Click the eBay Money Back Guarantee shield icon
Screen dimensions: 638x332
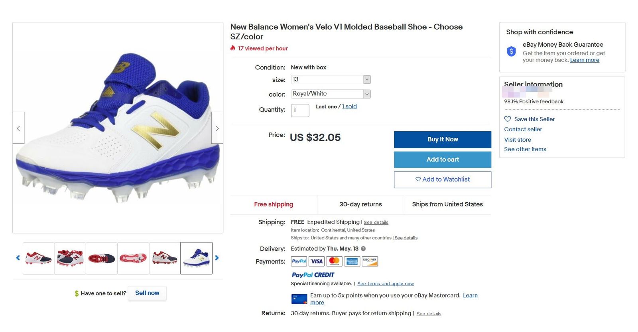pos(511,51)
